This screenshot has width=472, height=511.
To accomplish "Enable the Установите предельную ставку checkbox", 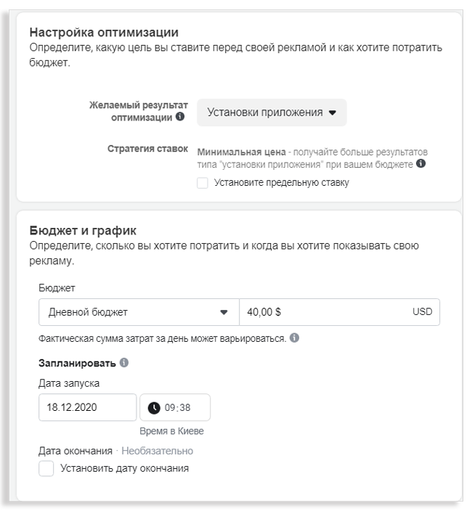I will 202,183.
